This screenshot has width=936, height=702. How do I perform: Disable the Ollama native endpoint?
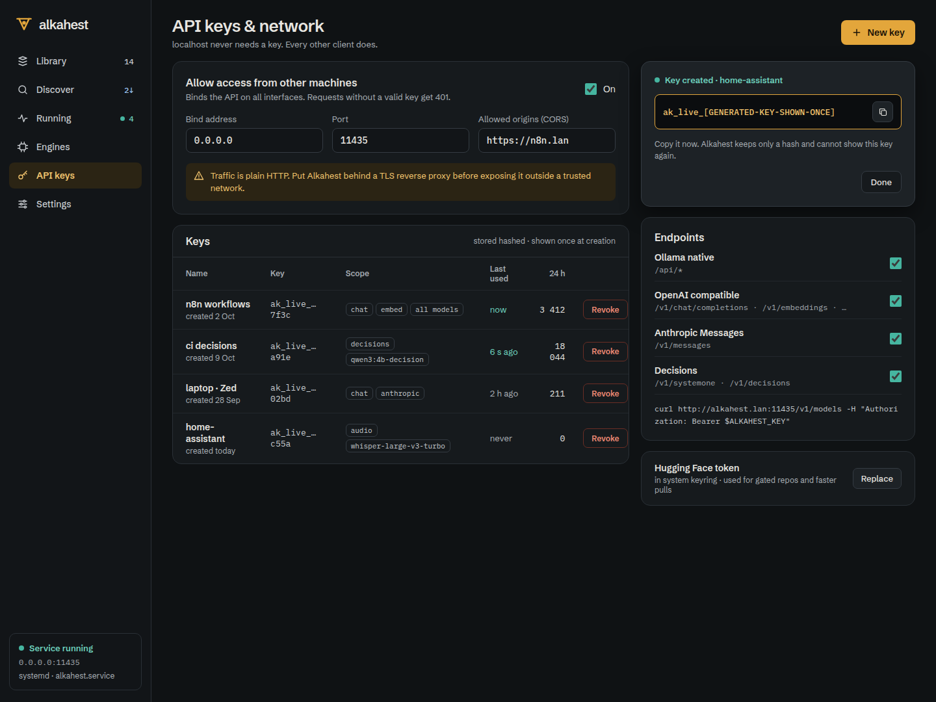[x=896, y=263]
